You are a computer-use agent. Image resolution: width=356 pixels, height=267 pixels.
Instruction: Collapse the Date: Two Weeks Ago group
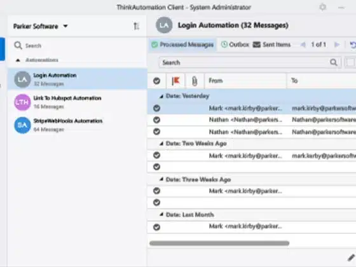click(161, 144)
